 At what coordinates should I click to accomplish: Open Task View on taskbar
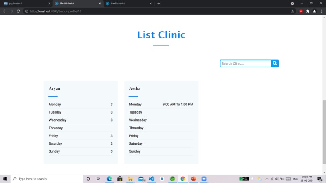(x=98, y=179)
